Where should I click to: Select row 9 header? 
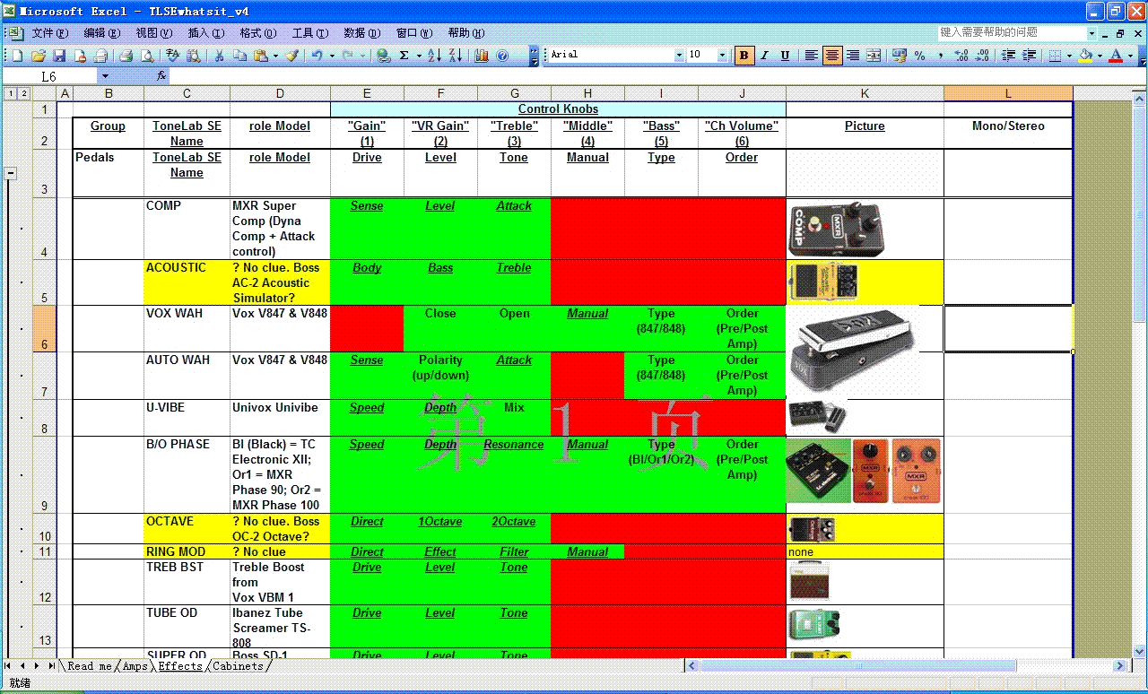click(x=44, y=474)
